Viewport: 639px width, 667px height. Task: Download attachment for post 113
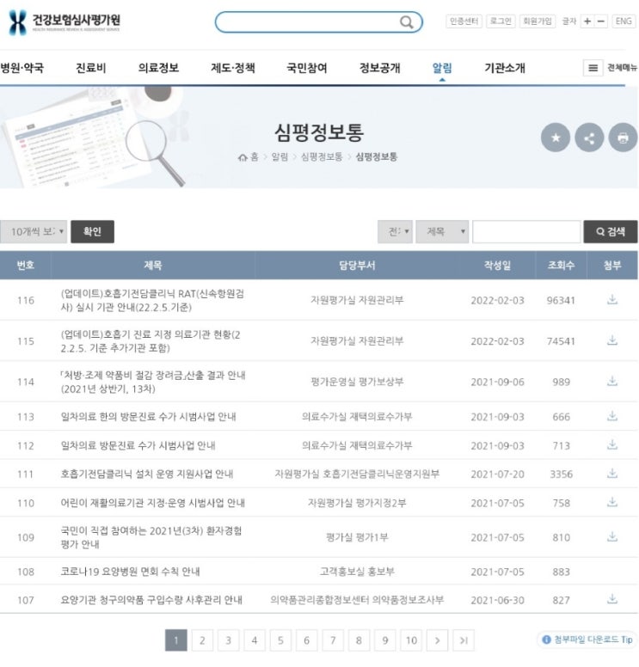(611, 416)
